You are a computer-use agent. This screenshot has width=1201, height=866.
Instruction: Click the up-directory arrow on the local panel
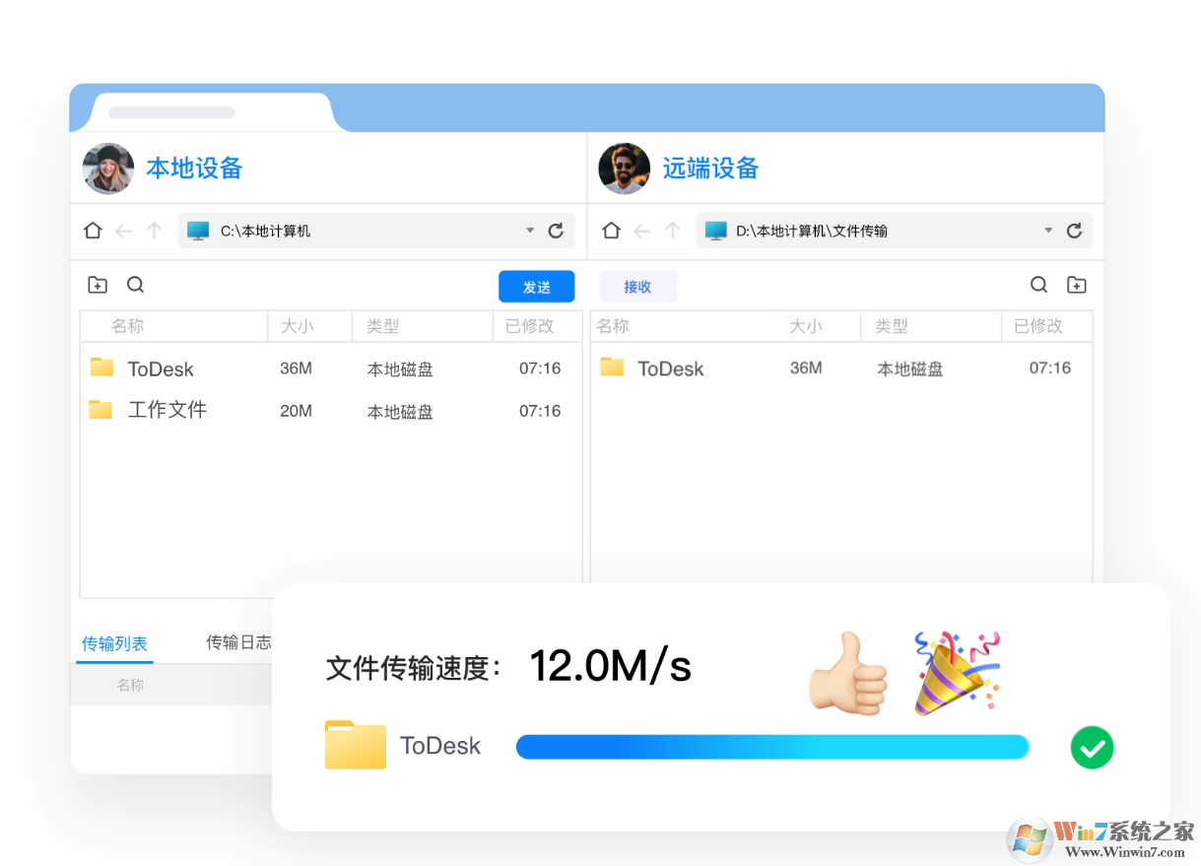point(155,230)
